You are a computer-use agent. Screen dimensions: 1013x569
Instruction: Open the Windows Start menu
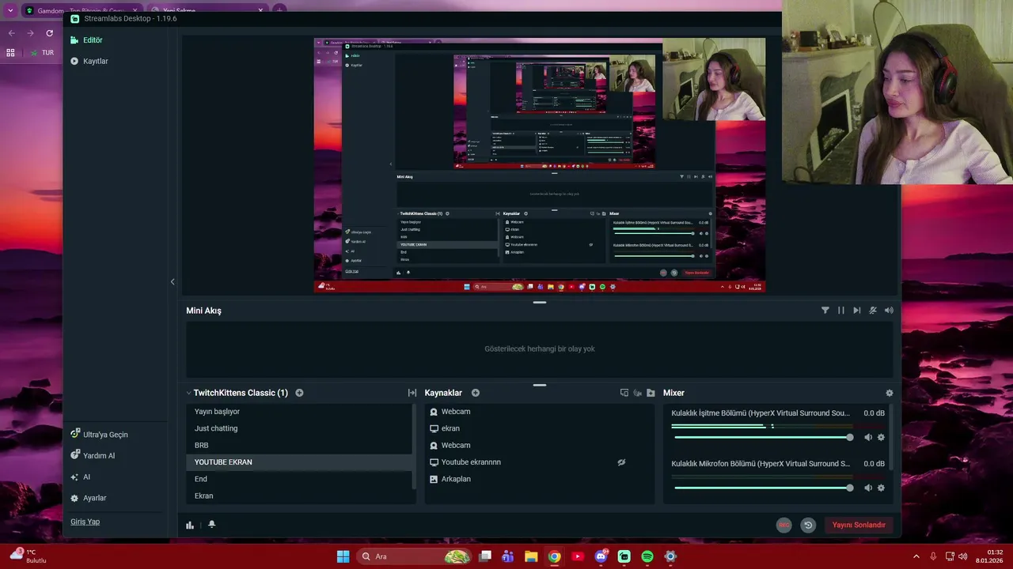click(343, 556)
